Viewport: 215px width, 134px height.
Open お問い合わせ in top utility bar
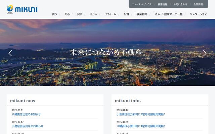tap(180, 4)
